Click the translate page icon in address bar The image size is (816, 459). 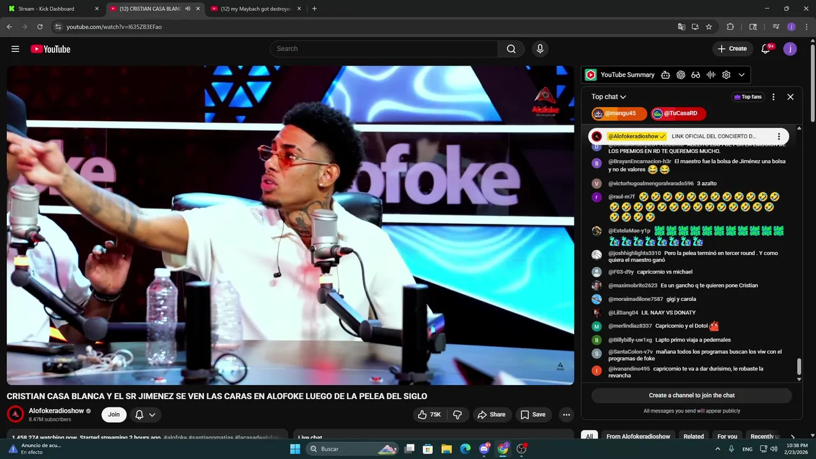(x=681, y=27)
